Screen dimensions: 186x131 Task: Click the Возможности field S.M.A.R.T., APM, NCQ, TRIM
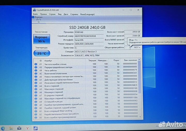[107, 55]
